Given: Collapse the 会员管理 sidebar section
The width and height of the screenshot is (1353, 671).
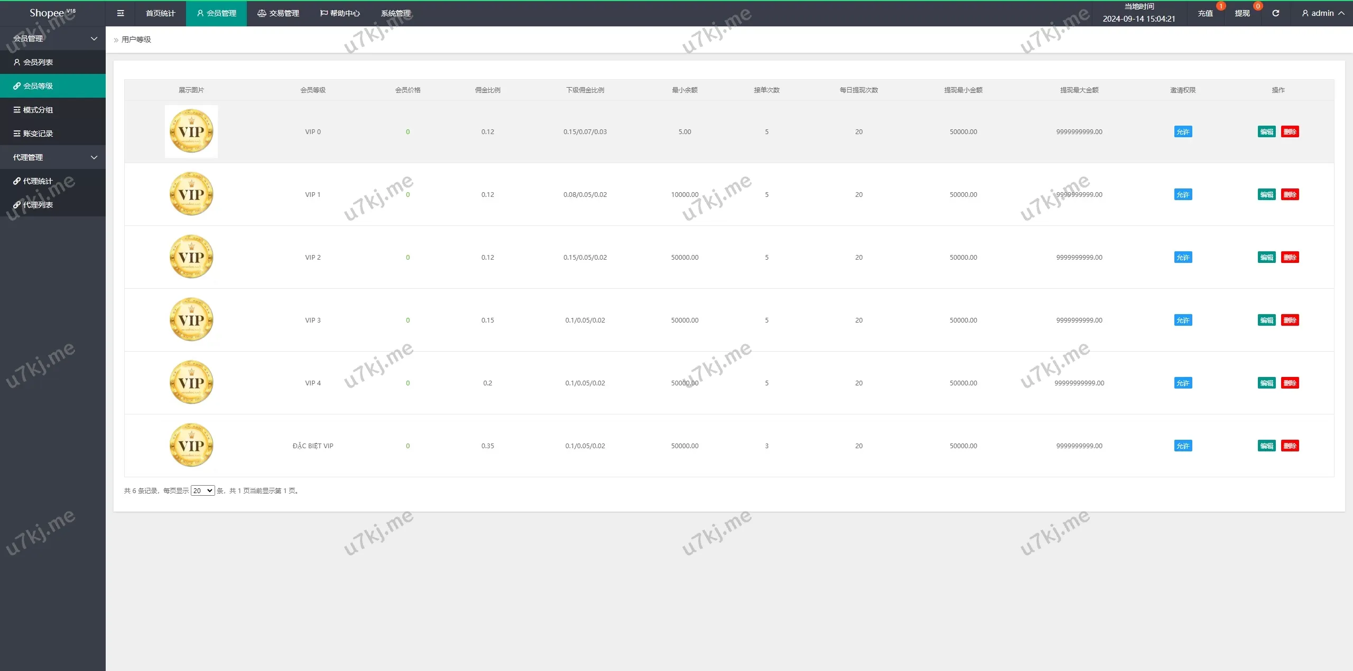Looking at the screenshot, I should tap(53, 39).
